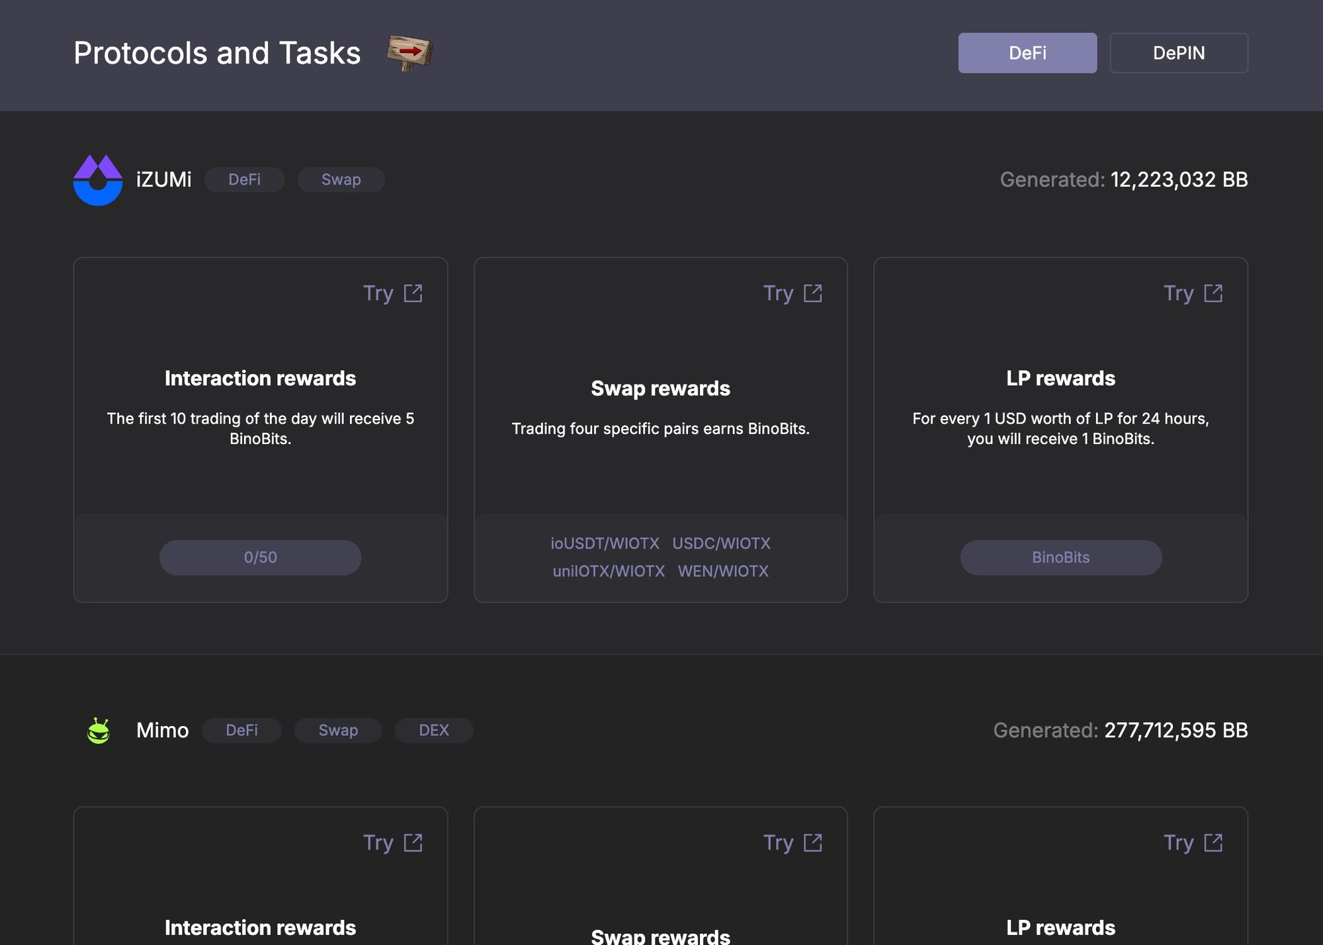Click the iZUMi protocol logo
This screenshot has width=1323, height=945.
click(98, 180)
